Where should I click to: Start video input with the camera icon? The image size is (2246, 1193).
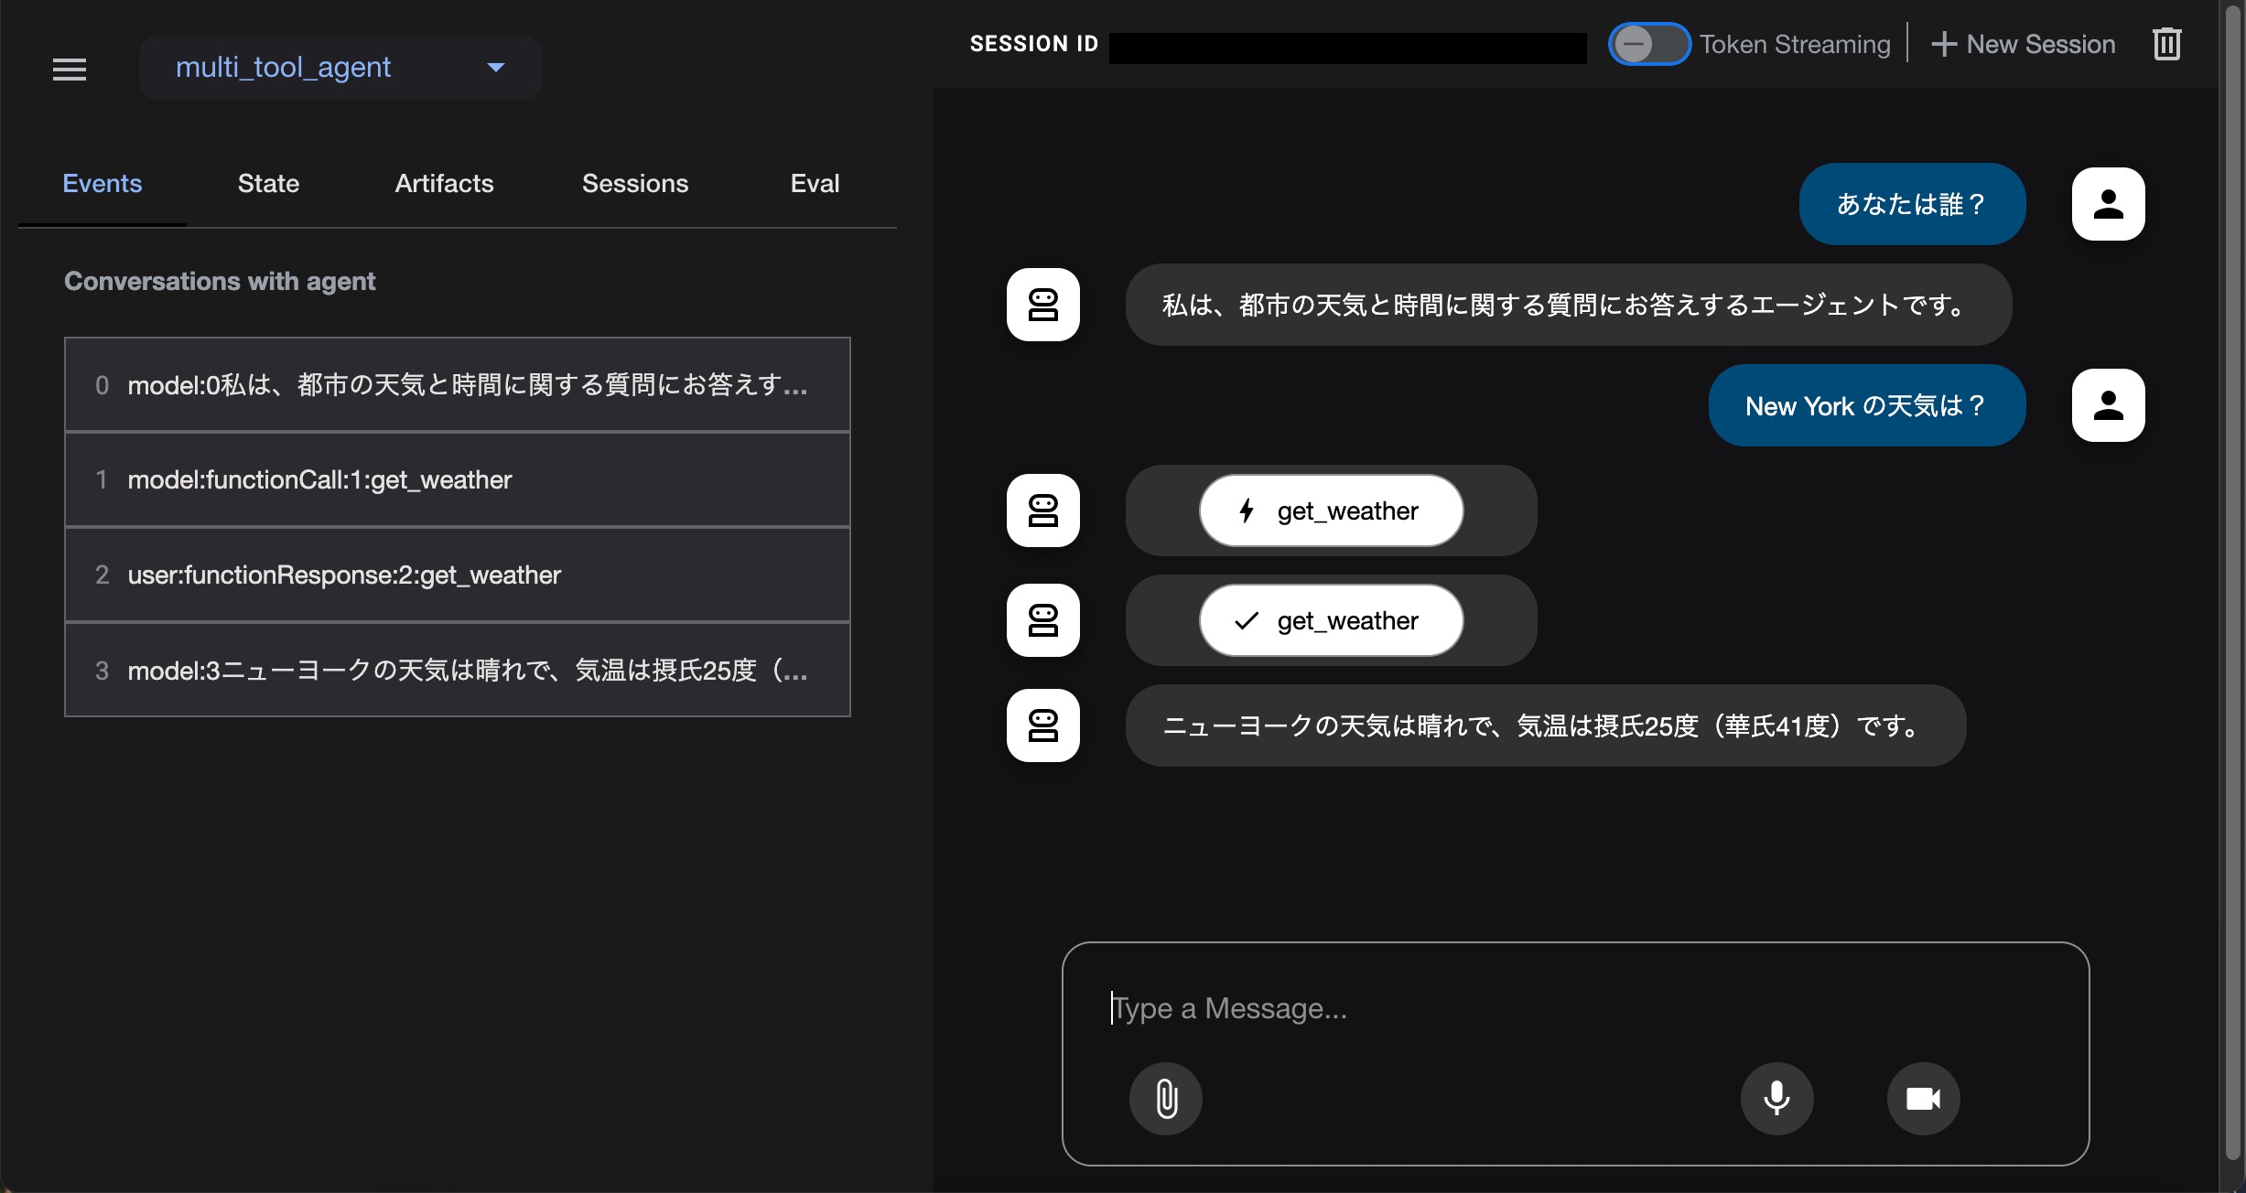1924,1099
